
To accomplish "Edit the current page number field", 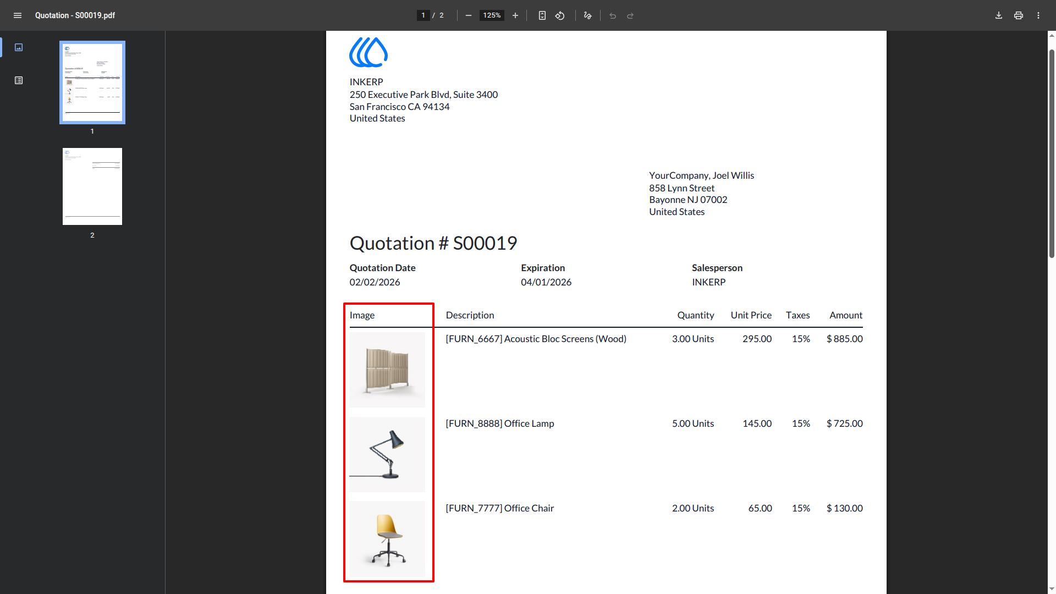I will (x=423, y=15).
